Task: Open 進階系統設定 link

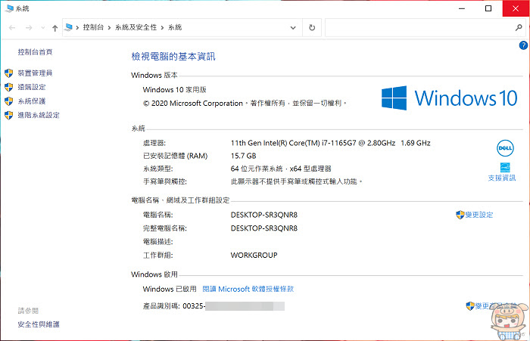Action: click(x=39, y=115)
